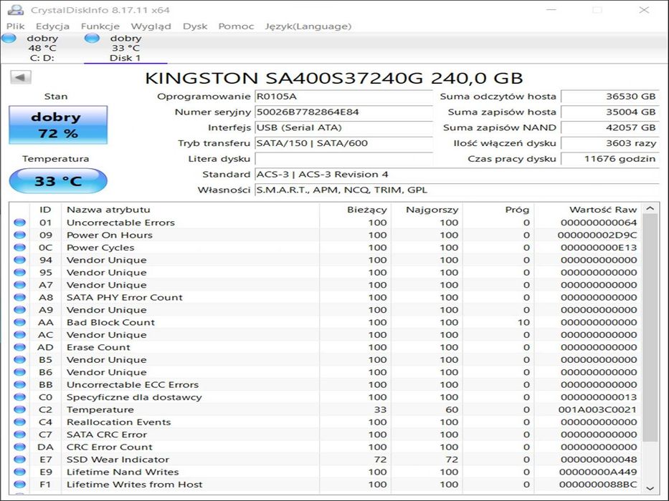Click the raw value 00000002D9C
The width and height of the screenshot is (669, 501).
tap(597, 235)
